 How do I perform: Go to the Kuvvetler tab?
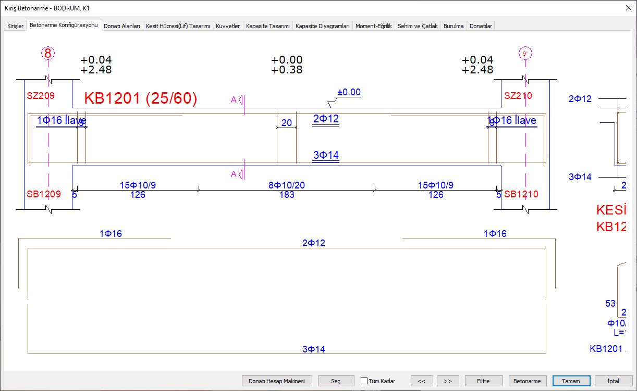[228, 26]
